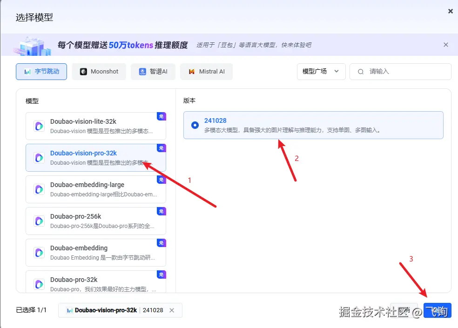Click the chart icon in selected model tag
The height and width of the screenshot is (328, 458).
[x=69, y=310]
